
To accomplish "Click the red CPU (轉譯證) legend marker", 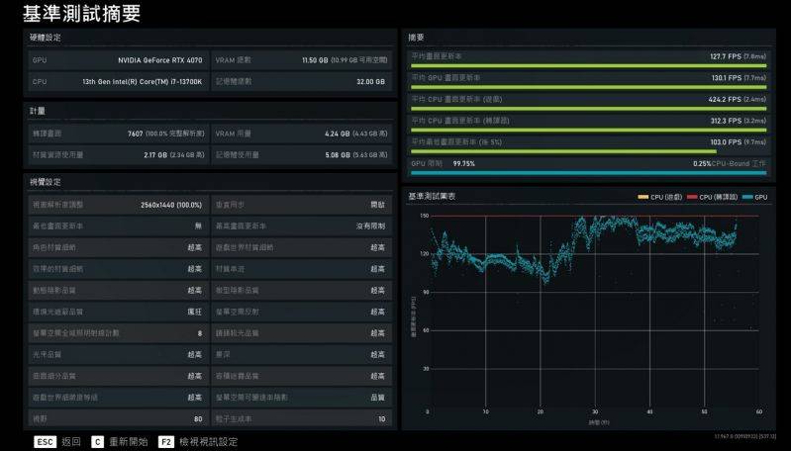I will click(x=692, y=197).
